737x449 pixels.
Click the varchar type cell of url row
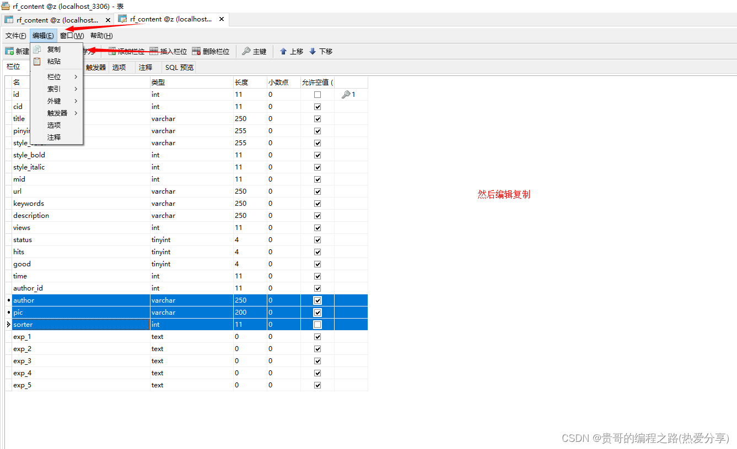coord(192,191)
